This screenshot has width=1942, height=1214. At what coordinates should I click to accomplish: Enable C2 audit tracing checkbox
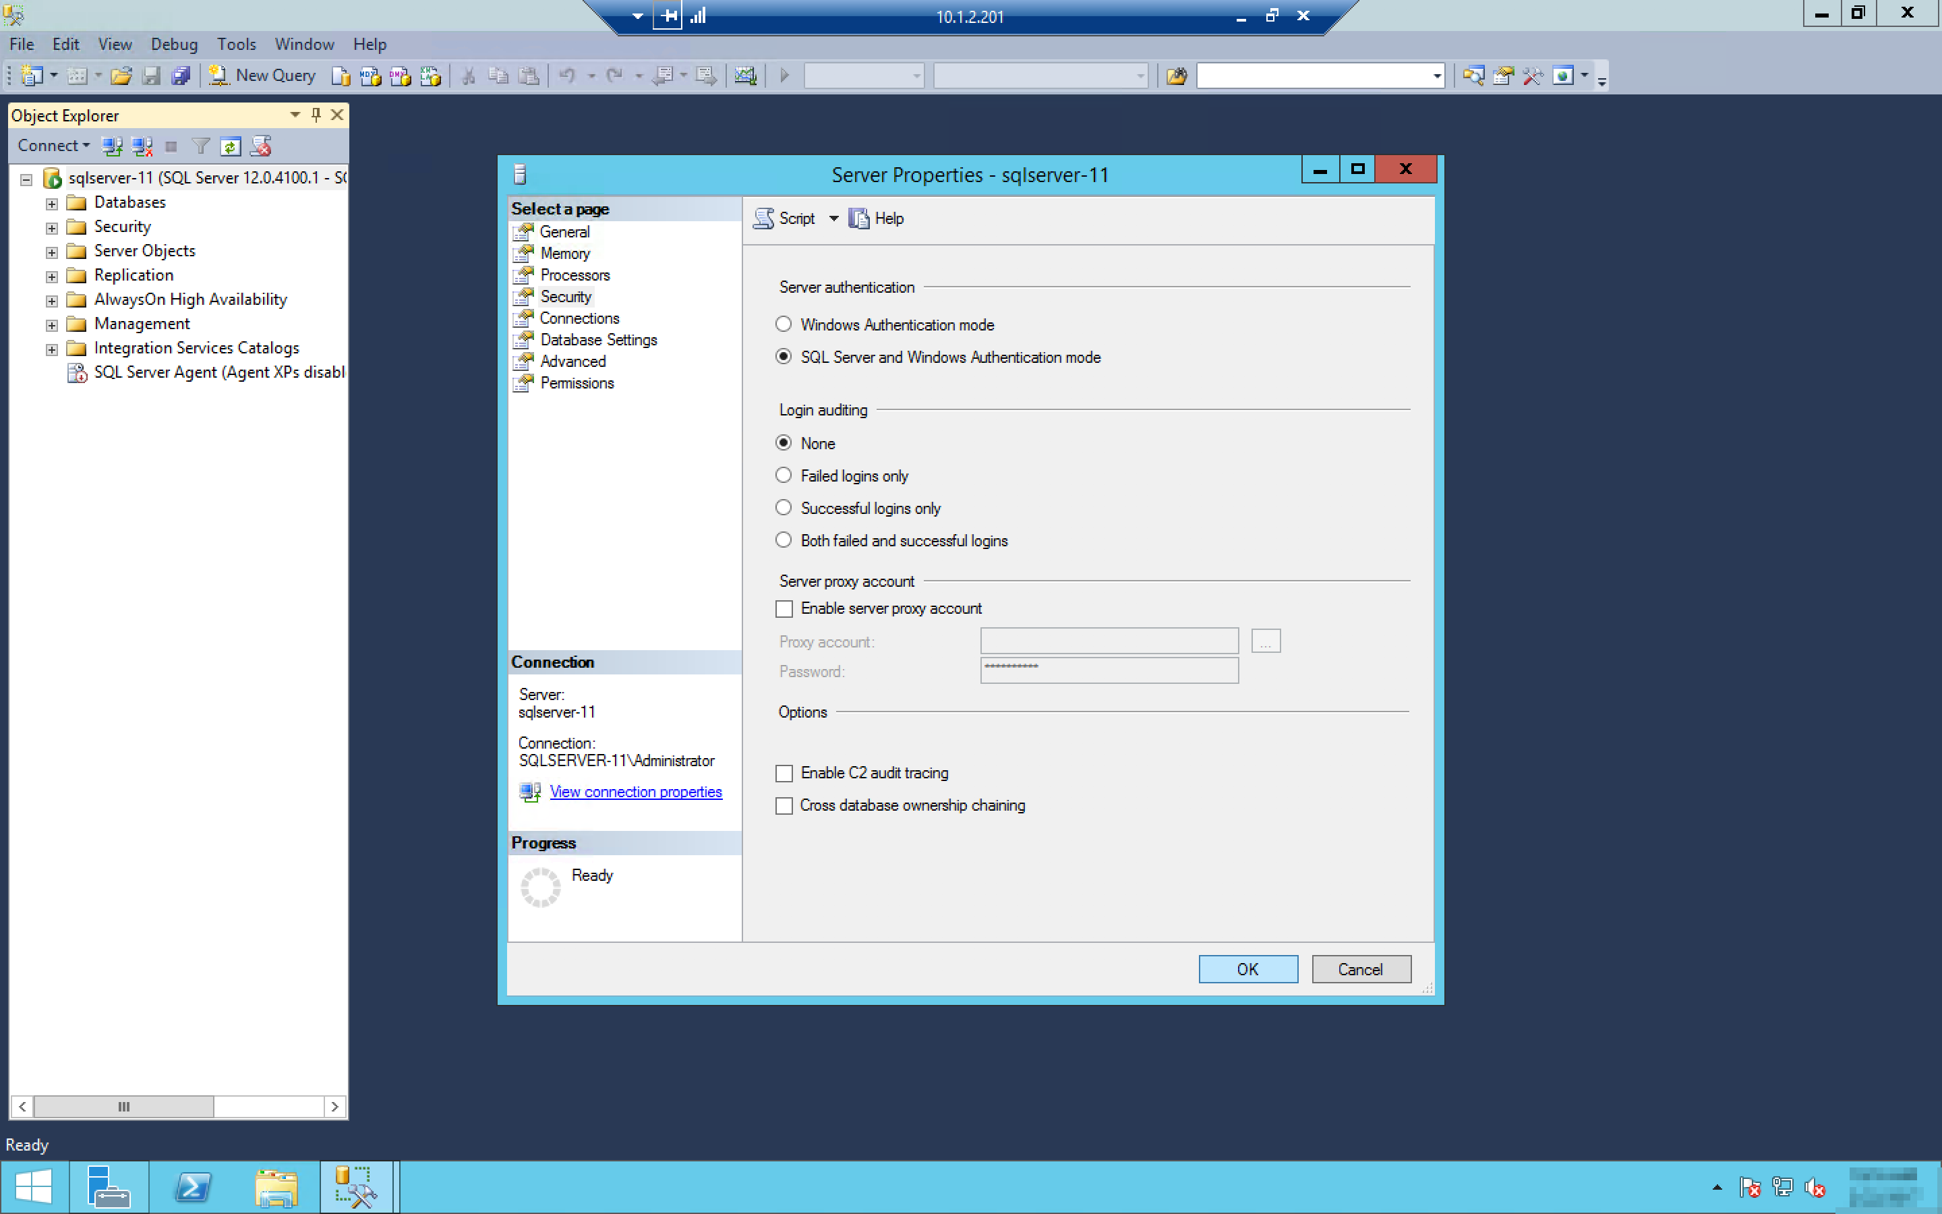[x=784, y=773]
